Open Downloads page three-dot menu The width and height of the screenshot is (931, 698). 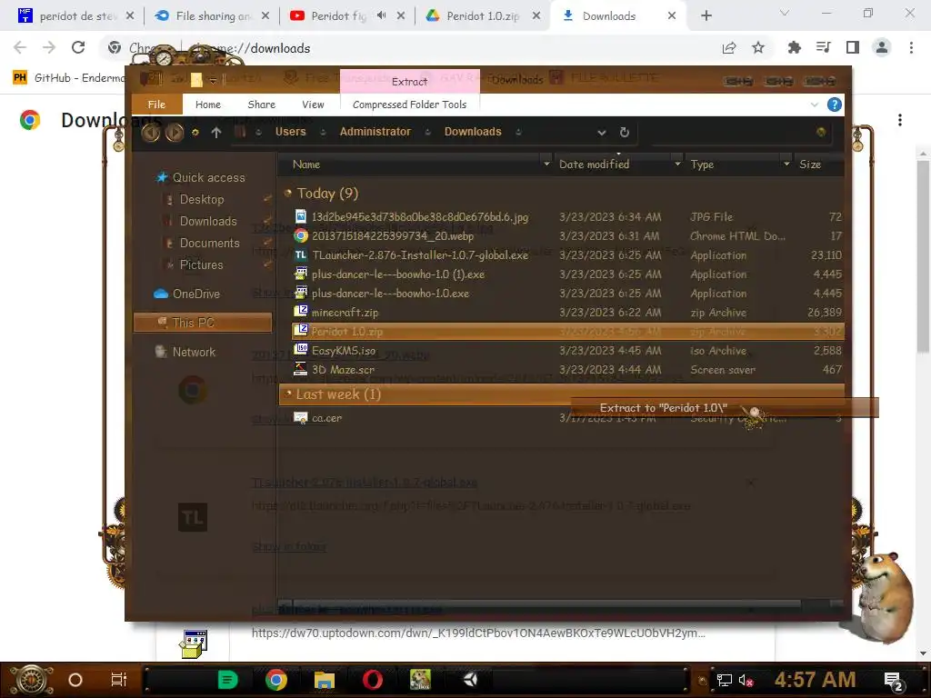tap(900, 120)
